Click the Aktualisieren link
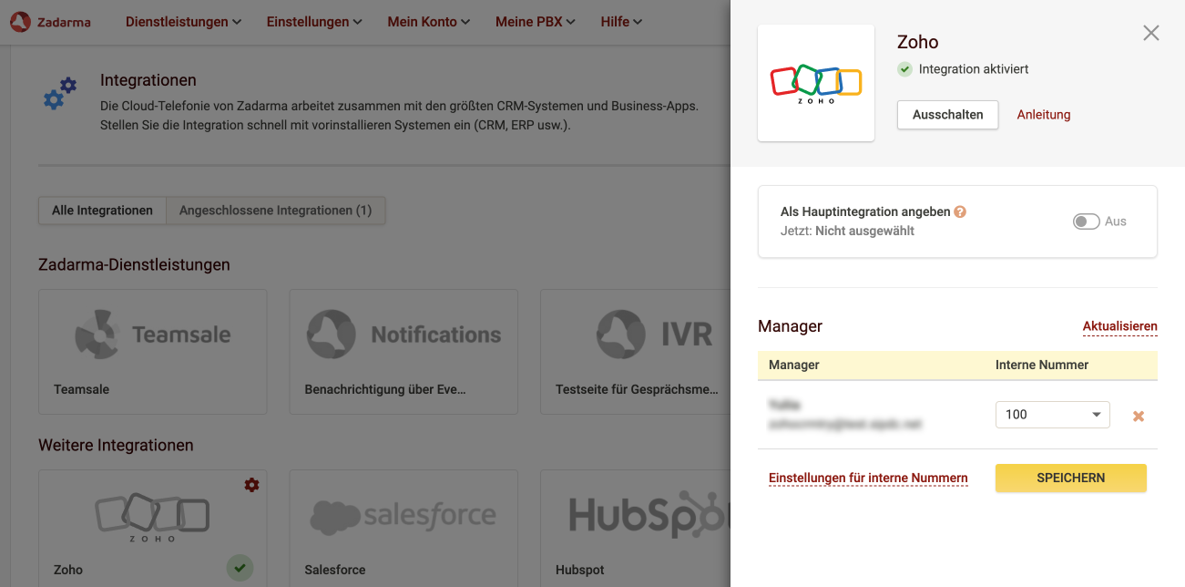 1119,326
